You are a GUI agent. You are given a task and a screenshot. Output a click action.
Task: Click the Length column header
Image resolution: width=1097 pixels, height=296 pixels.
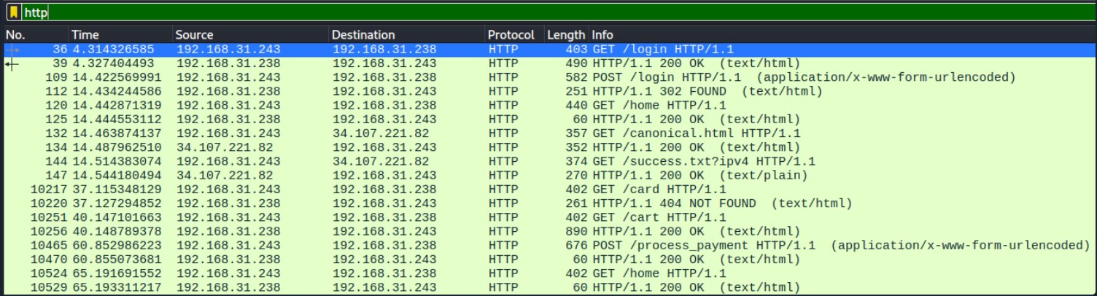(567, 35)
